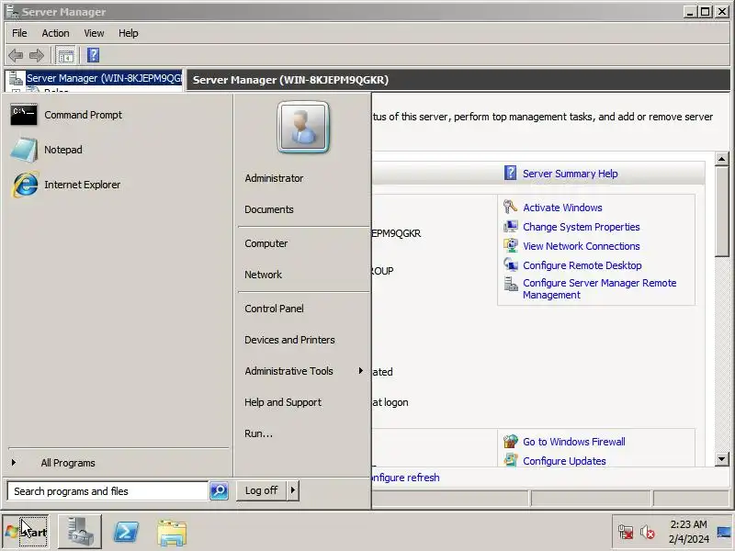Expand the Administrative Tools submenu arrow
This screenshot has width=735, height=551.
(360, 371)
